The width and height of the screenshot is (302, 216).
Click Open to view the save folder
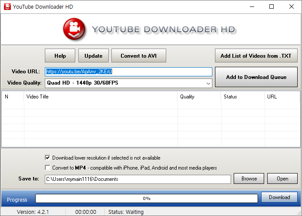click(x=282, y=179)
